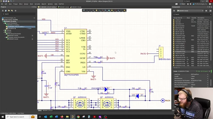Select the yellow port tool in Active Bar
This screenshot has width=213, height=119.
click(x=112, y=10)
